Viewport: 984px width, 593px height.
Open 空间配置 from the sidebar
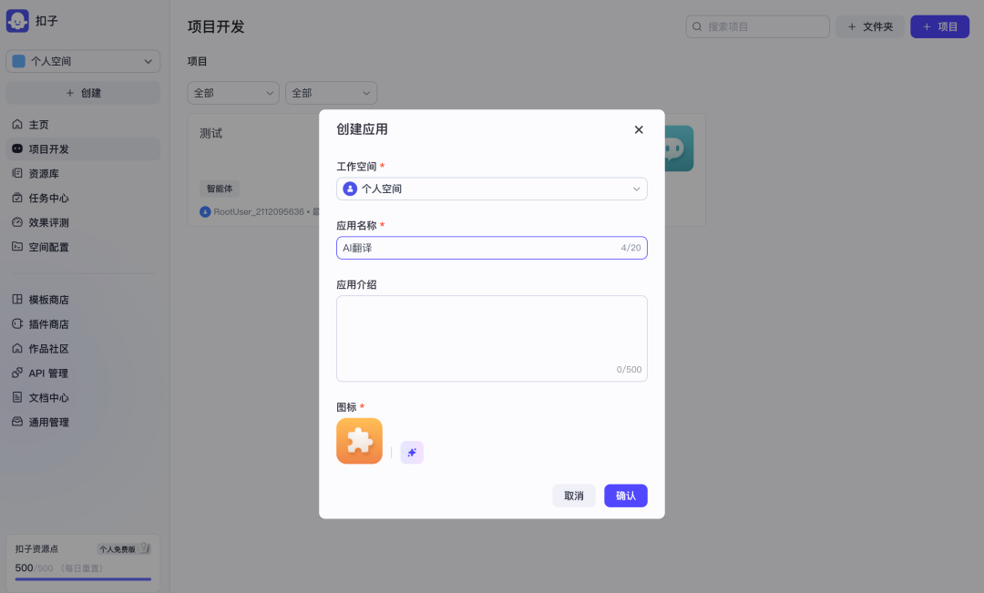pos(83,247)
